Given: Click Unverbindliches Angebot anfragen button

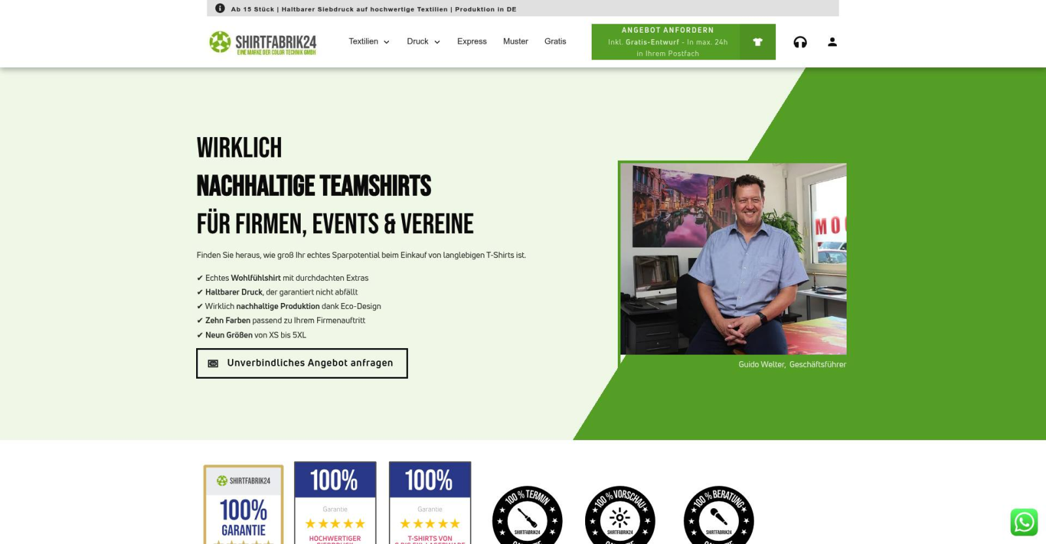Looking at the screenshot, I should 302,363.
